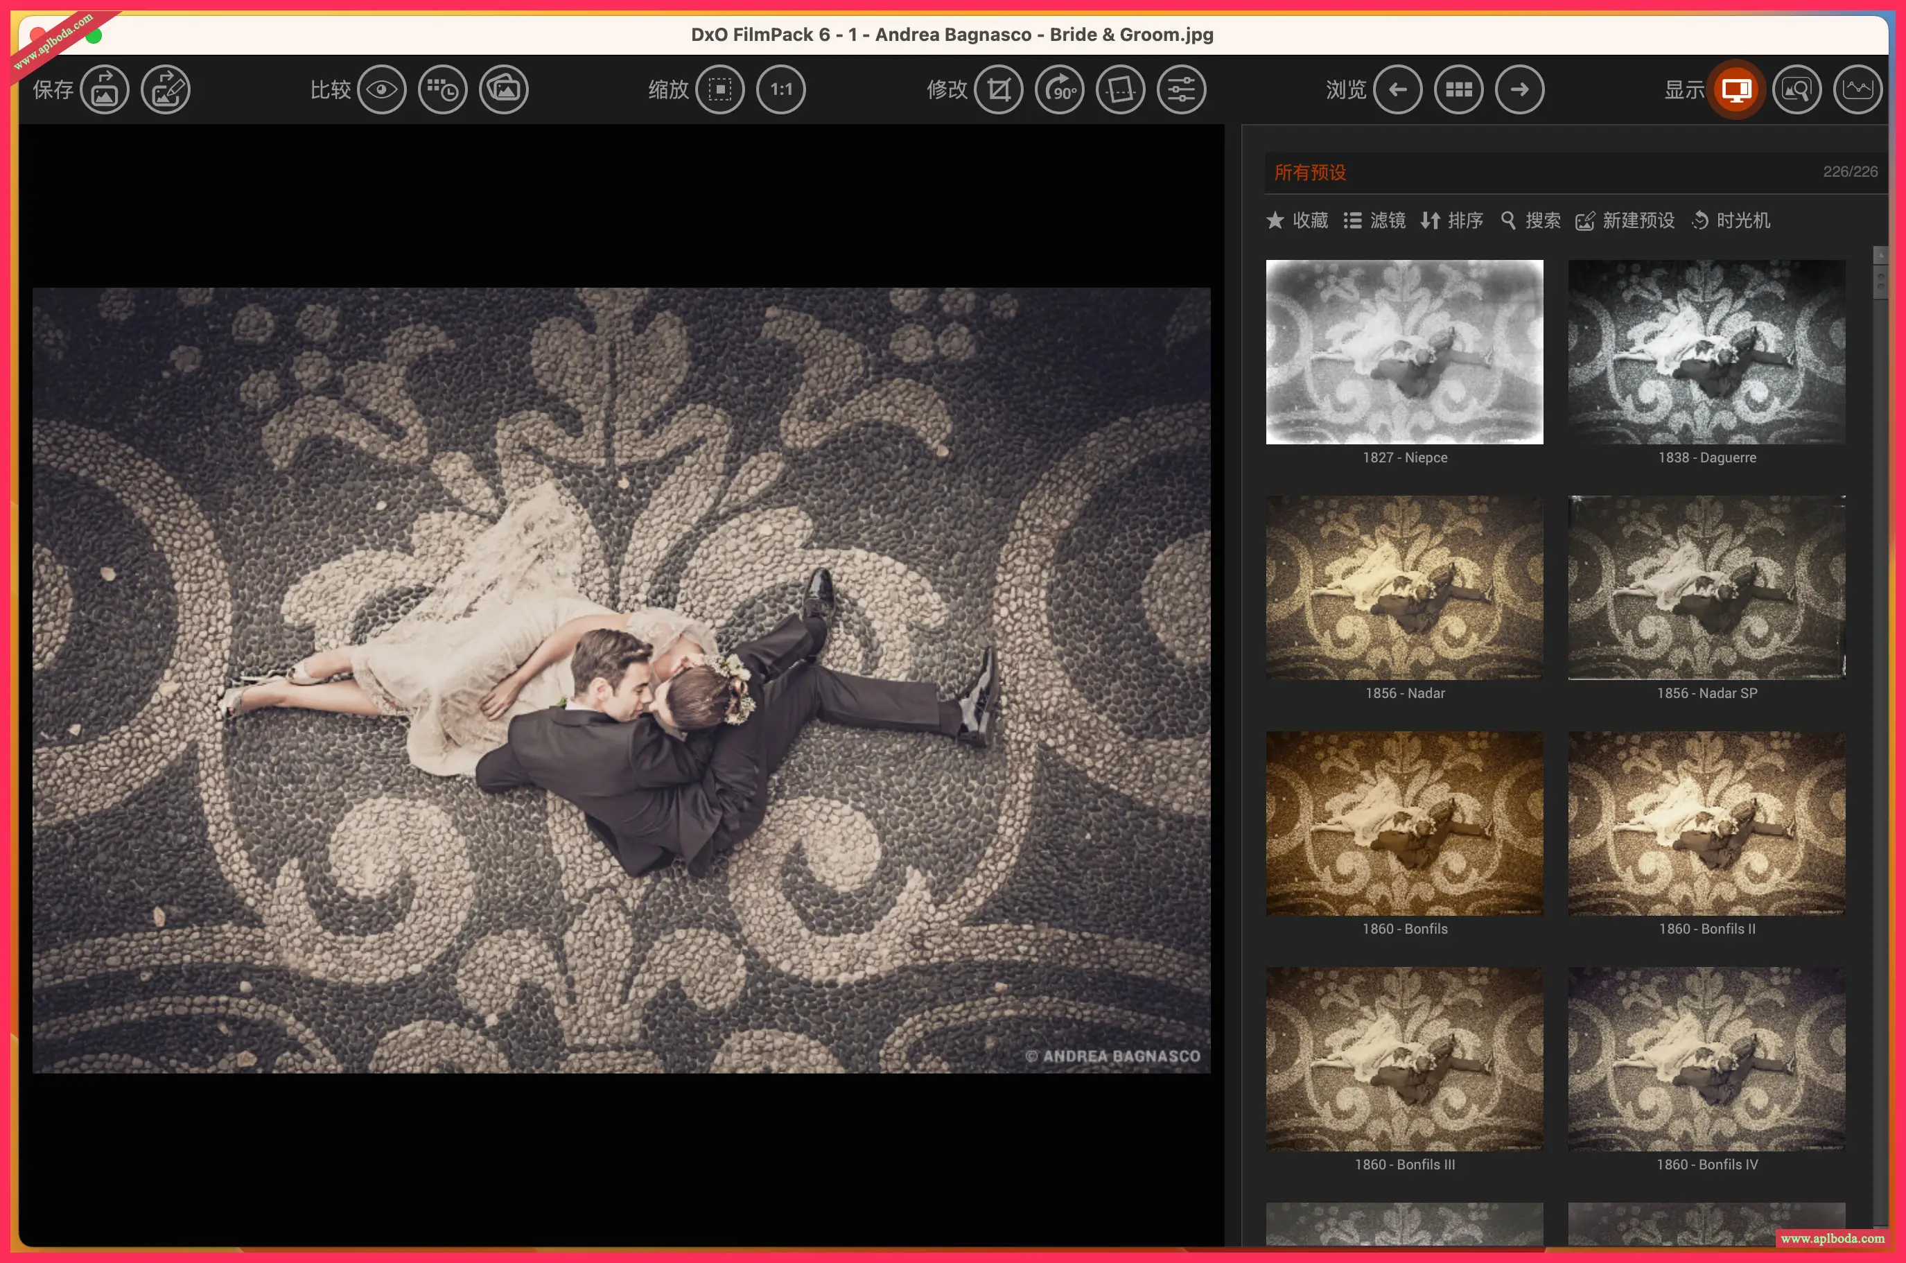Open the adjustment sliders controls panel
This screenshot has width=1906, height=1263.
[x=1181, y=89]
